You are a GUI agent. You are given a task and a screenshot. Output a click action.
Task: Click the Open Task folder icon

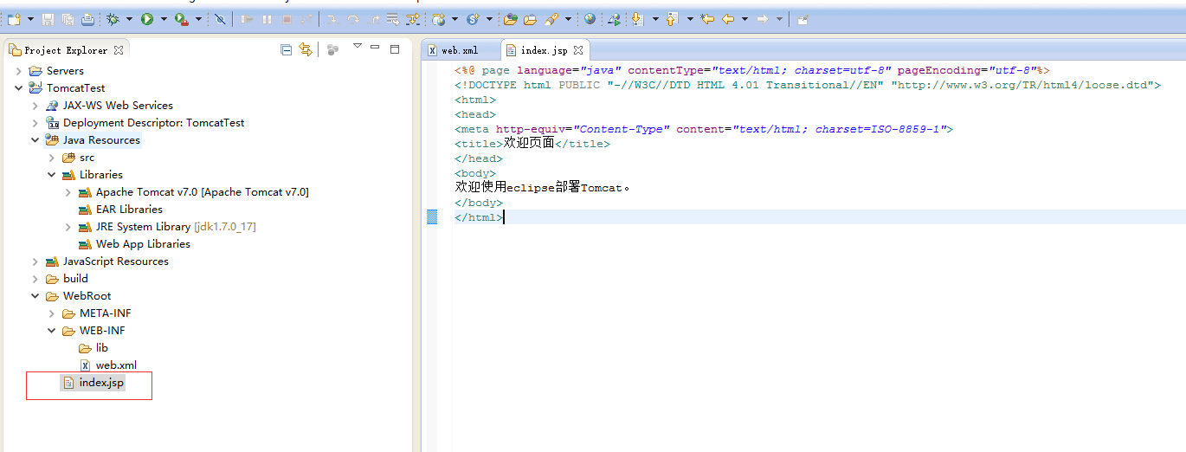coord(530,19)
